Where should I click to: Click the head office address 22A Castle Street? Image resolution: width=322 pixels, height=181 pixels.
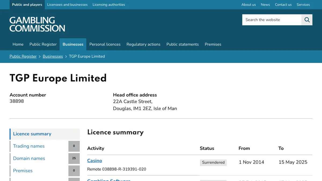coord(133,102)
